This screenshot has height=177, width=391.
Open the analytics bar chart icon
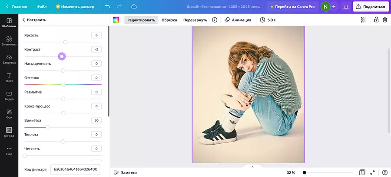pyautogui.click(x=346, y=6)
